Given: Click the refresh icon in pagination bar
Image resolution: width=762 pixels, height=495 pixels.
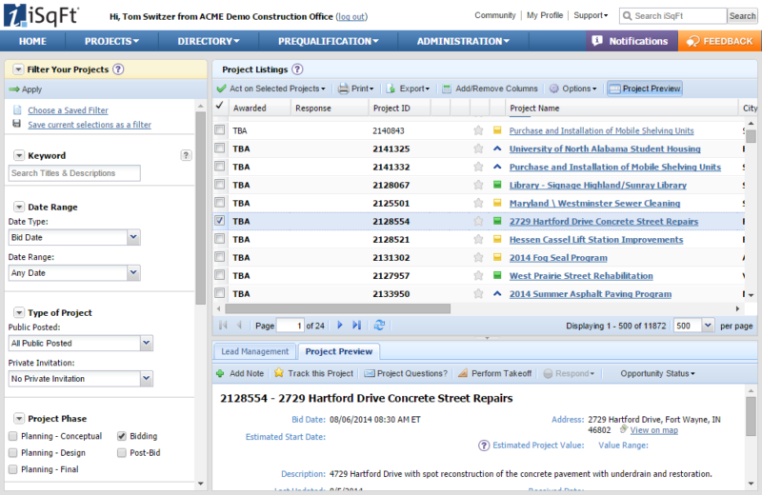Looking at the screenshot, I should tap(379, 325).
